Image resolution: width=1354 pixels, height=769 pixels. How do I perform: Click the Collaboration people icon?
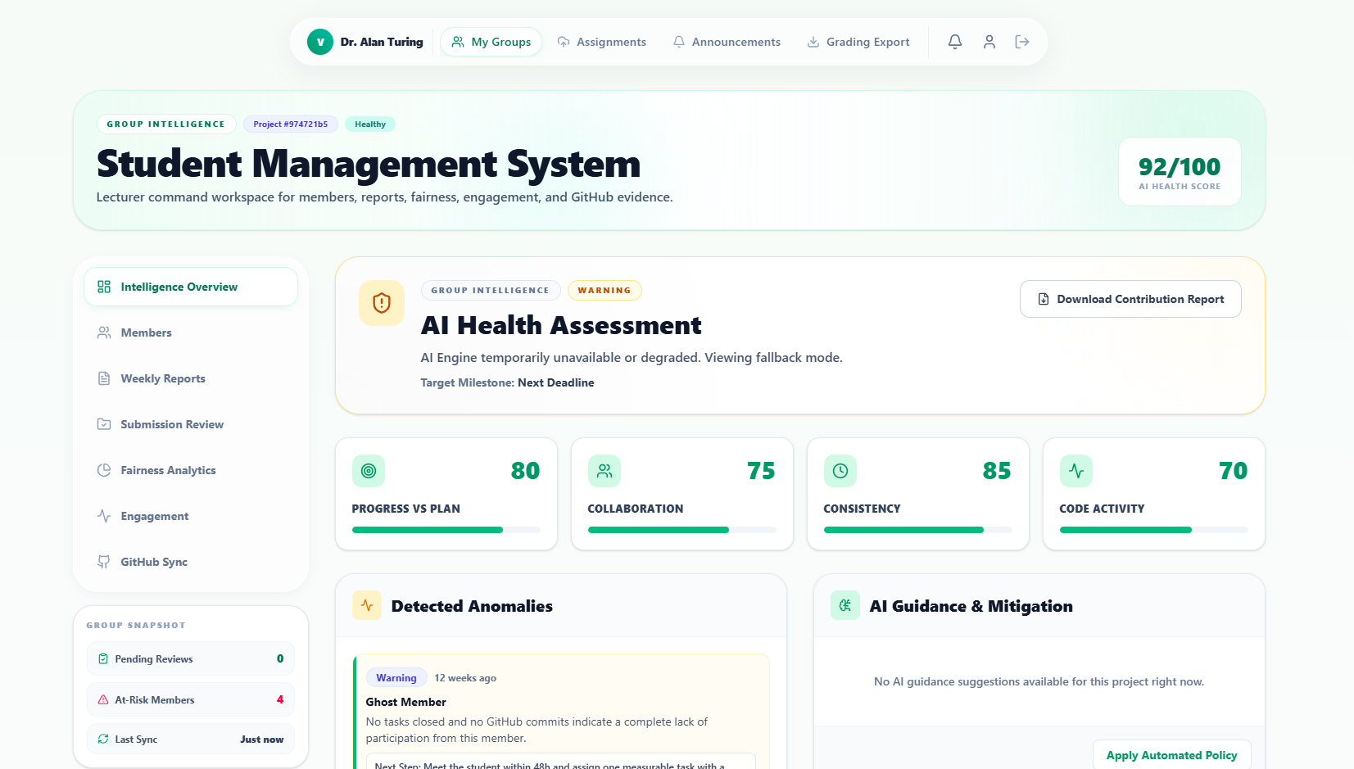click(605, 471)
